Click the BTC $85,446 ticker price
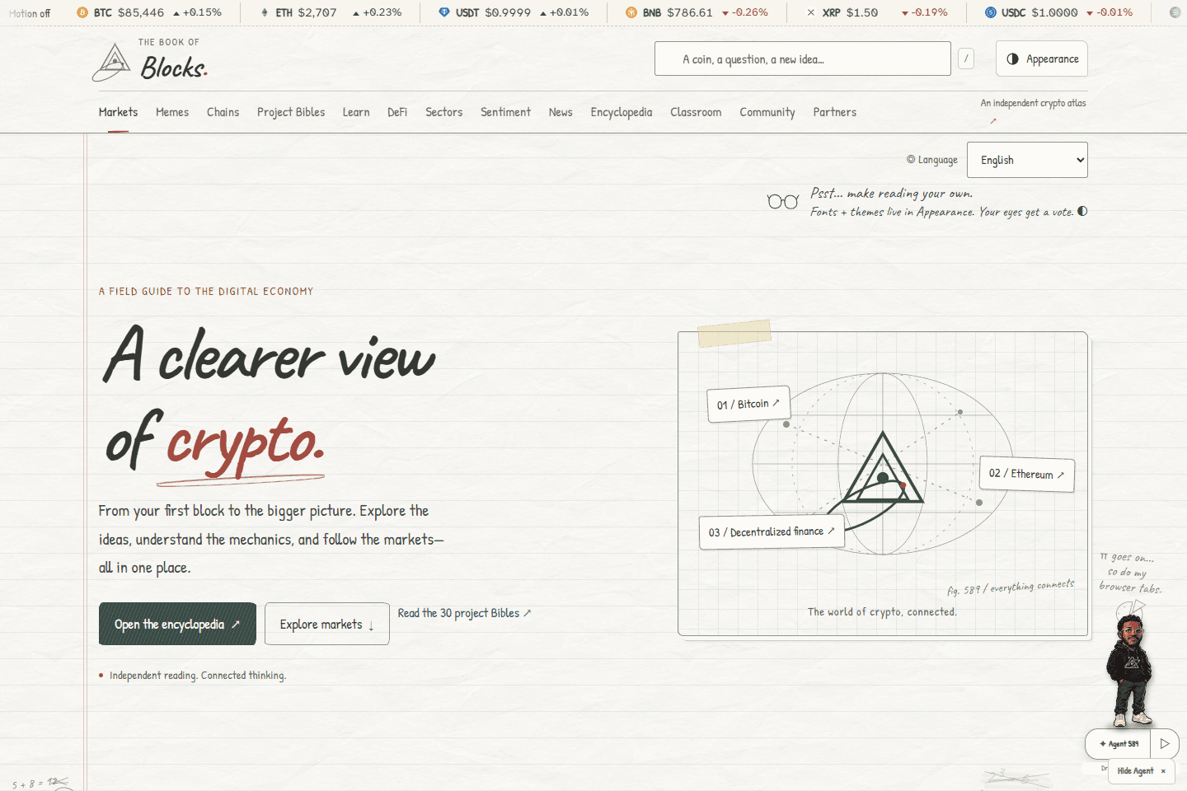This screenshot has height=791, width=1187. [x=141, y=12]
